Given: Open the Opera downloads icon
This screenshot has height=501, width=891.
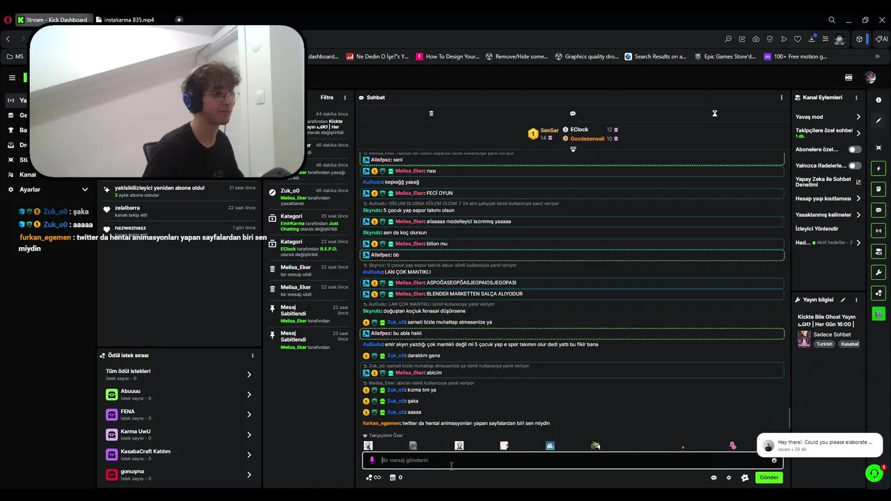Looking at the screenshot, I should [x=812, y=39].
